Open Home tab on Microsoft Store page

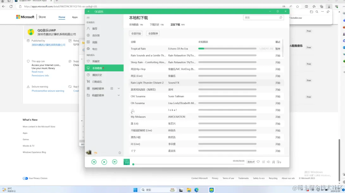pyautogui.click(x=62, y=17)
